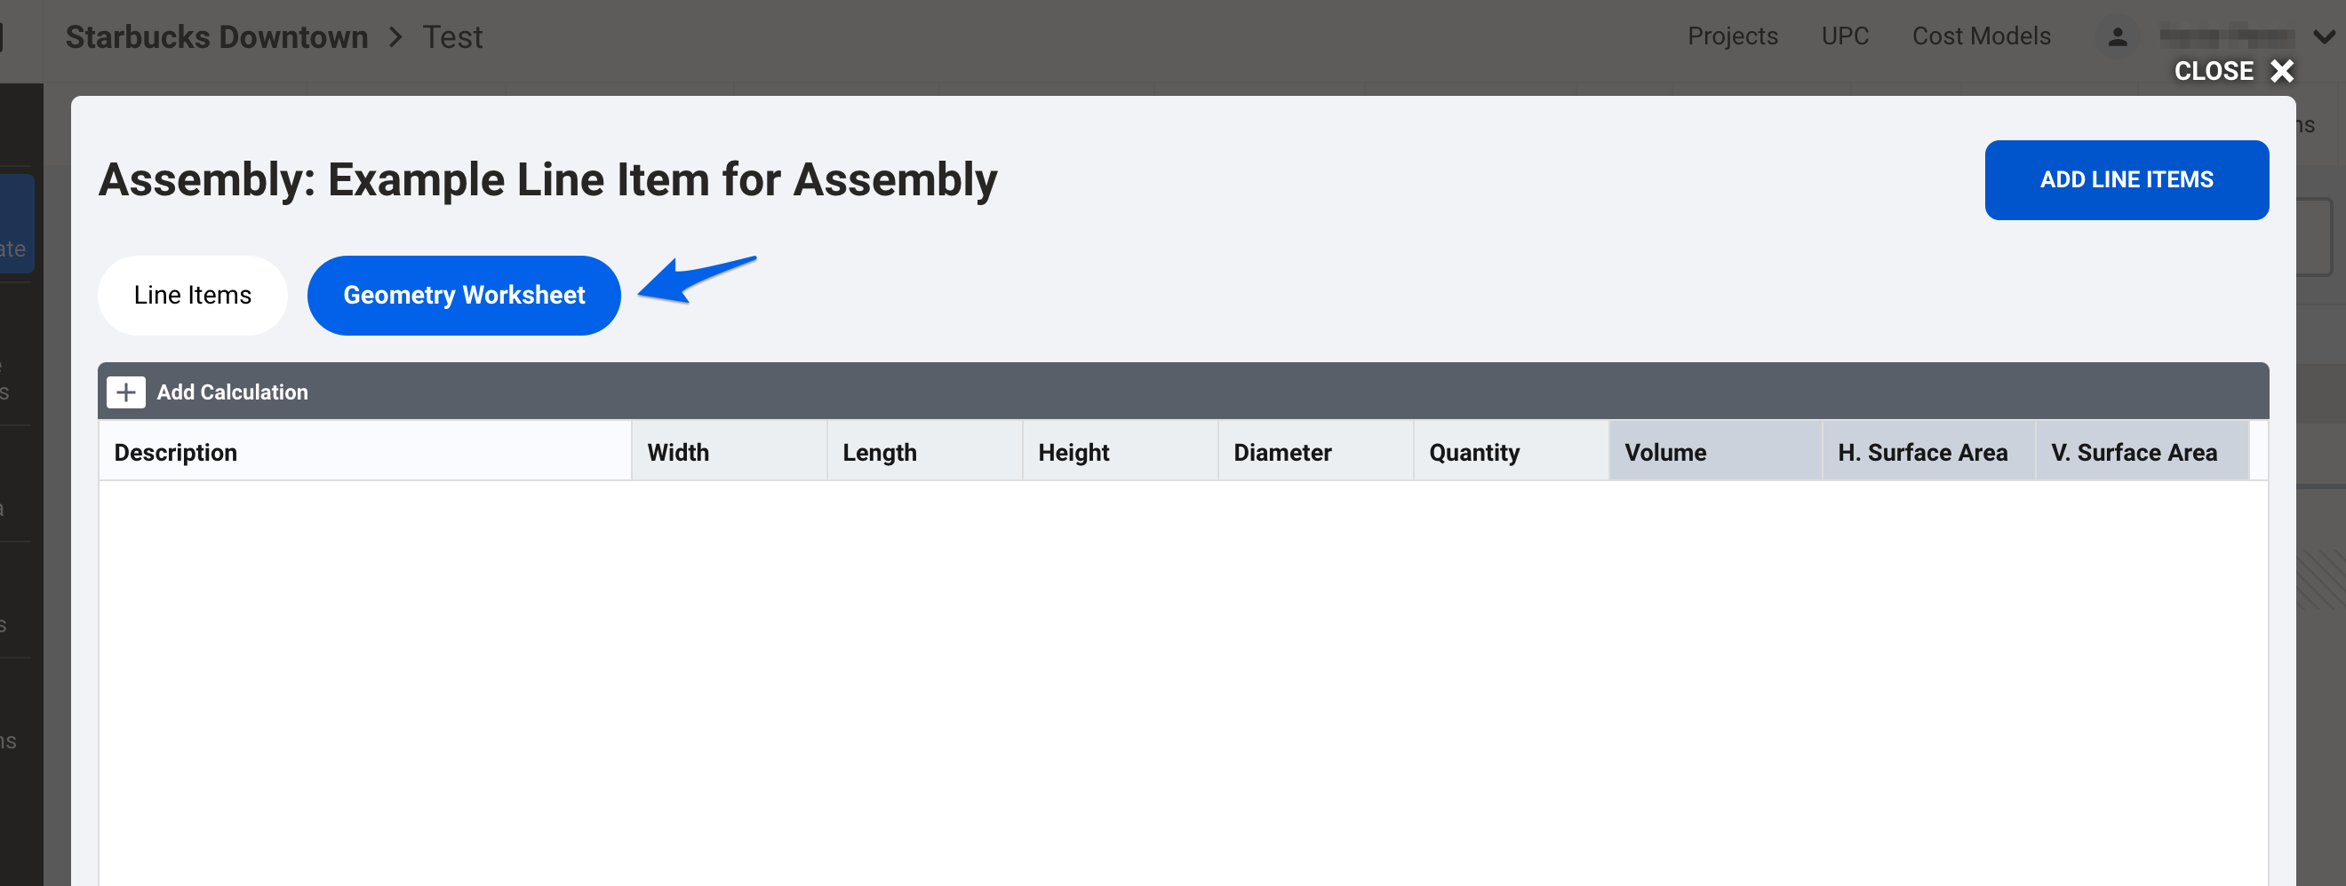This screenshot has width=2346, height=886.
Task: Open the Projects menu
Action: tap(1732, 36)
